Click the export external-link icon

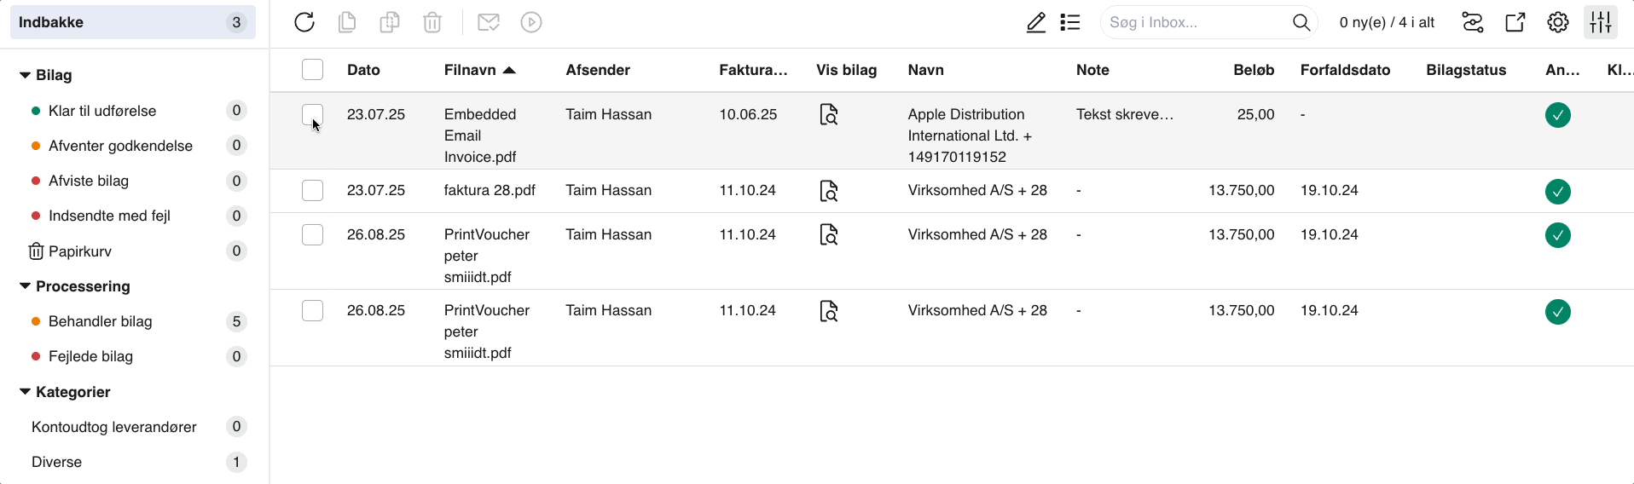(1515, 22)
